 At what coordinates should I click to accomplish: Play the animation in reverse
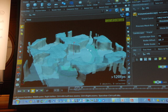pyautogui.click(x=28, y=91)
